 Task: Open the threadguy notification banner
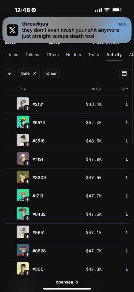[67, 30]
